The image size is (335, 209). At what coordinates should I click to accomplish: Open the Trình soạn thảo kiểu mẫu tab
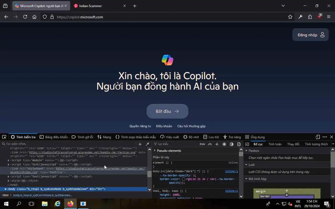pos(136,137)
